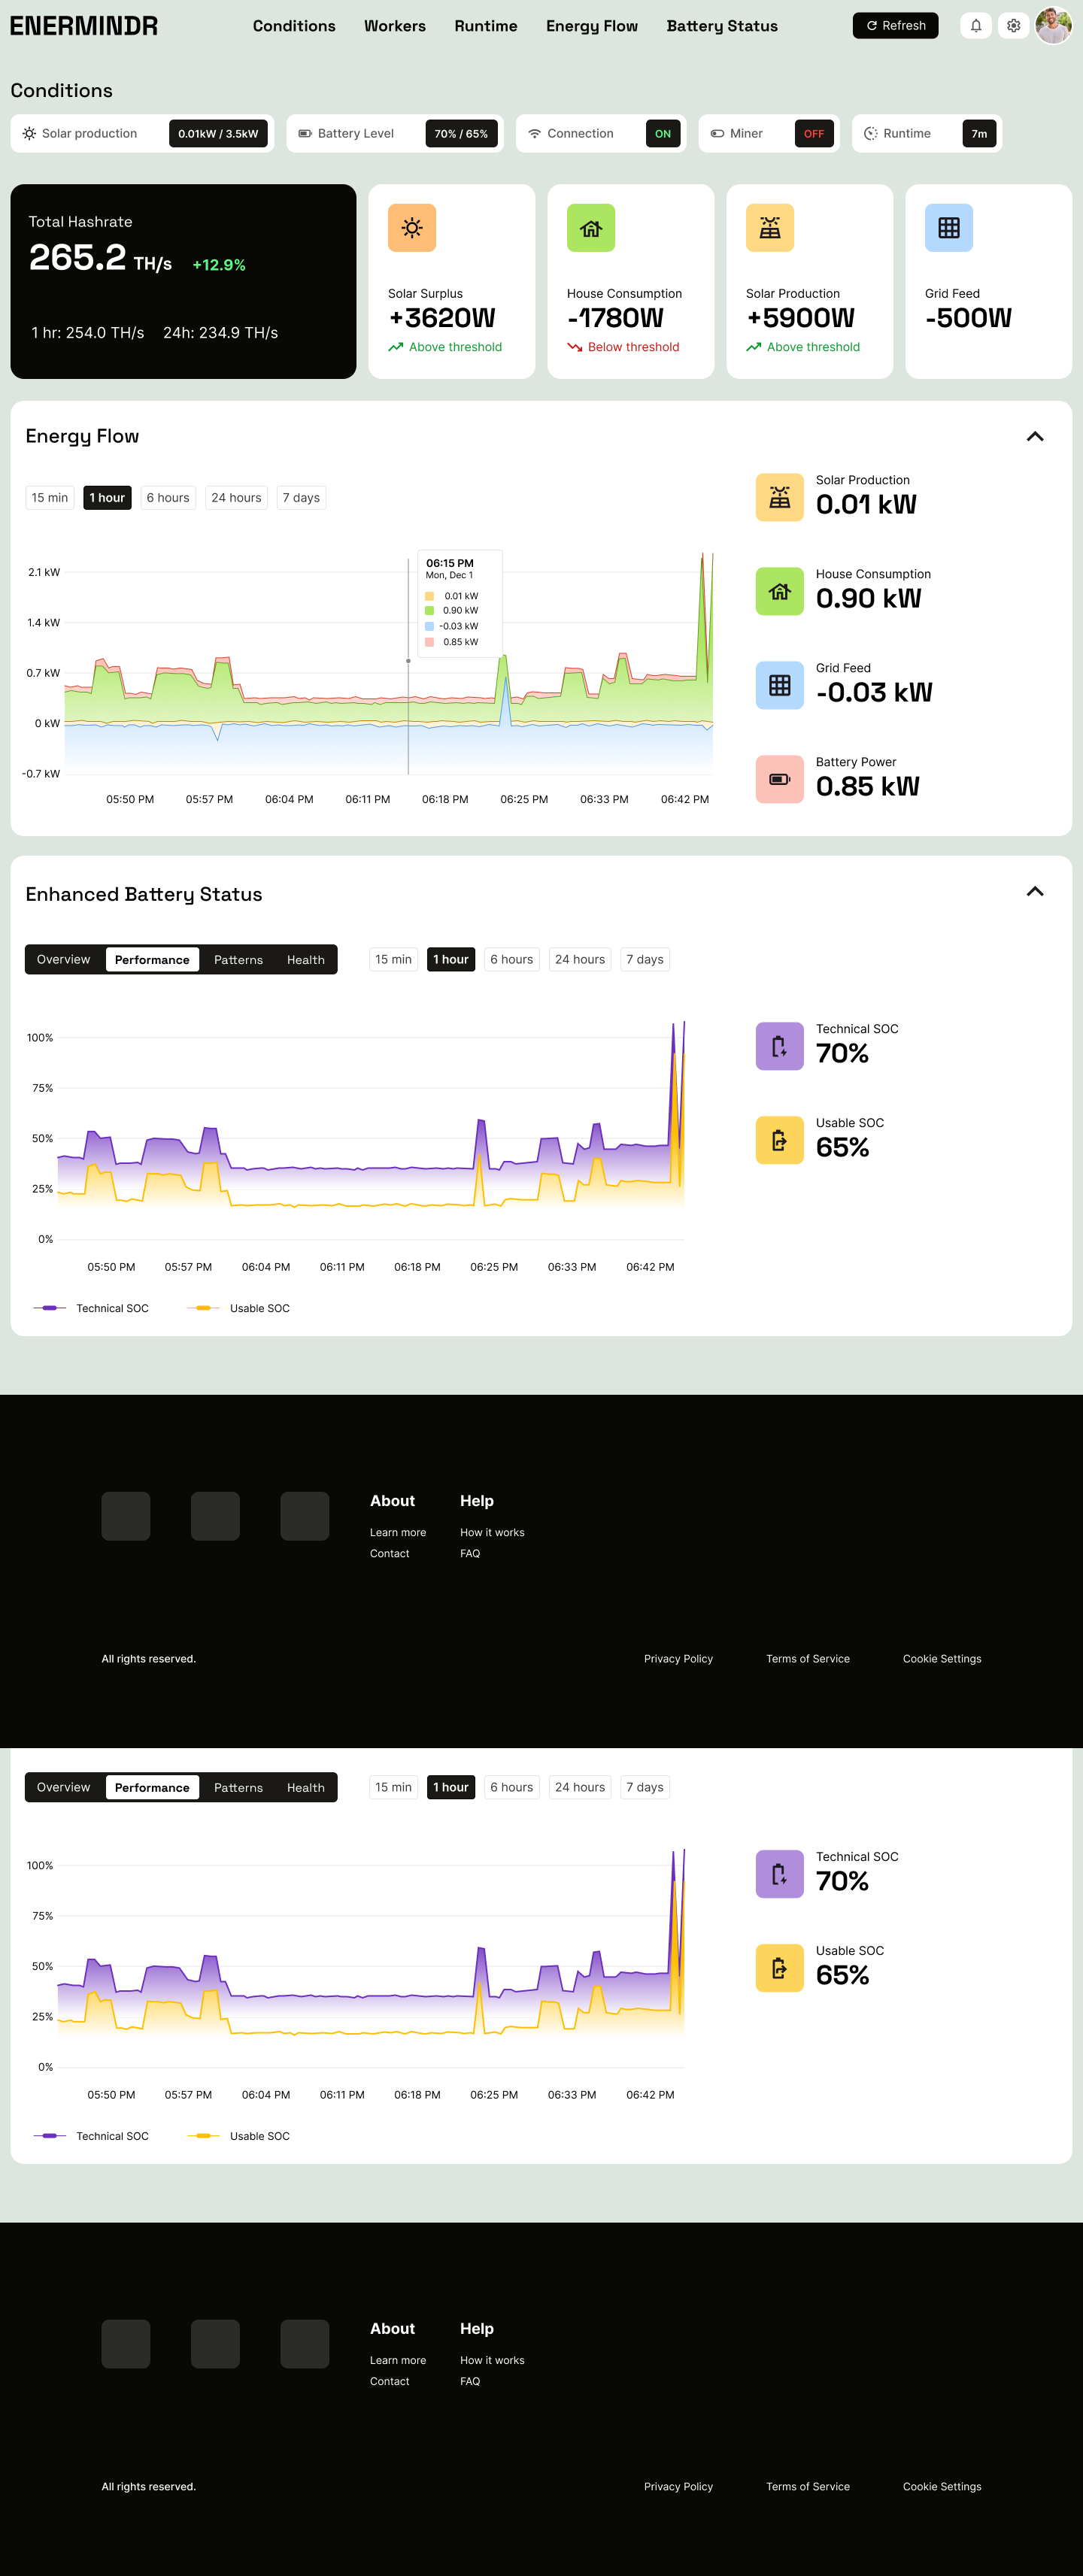Open FAQ link in bottom footer
This screenshot has height=2576, width=1083.
470,2382
